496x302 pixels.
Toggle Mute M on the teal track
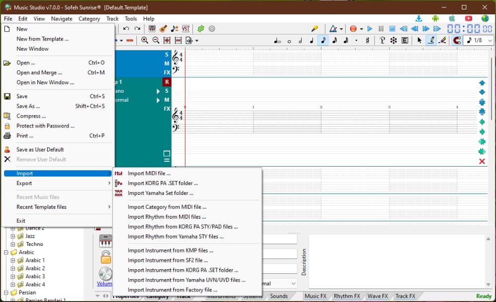pos(167,100)
